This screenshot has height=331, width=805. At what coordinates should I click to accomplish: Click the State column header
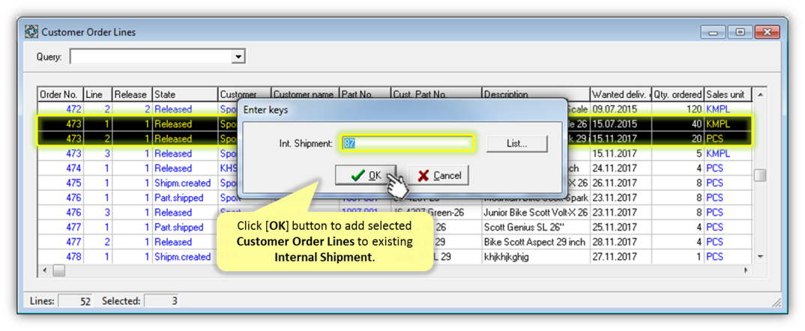click(x=184, y=94)
